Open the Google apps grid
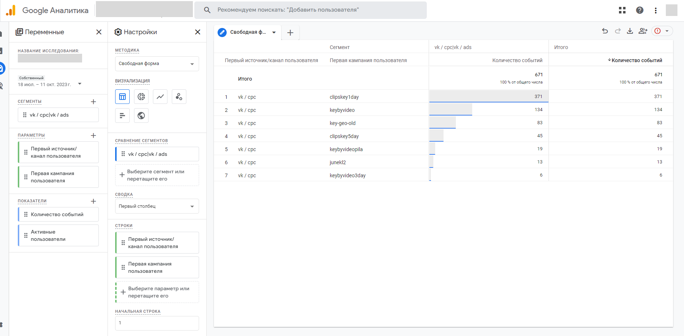This screenshot has height=336, width=684. tap(622, 10)
